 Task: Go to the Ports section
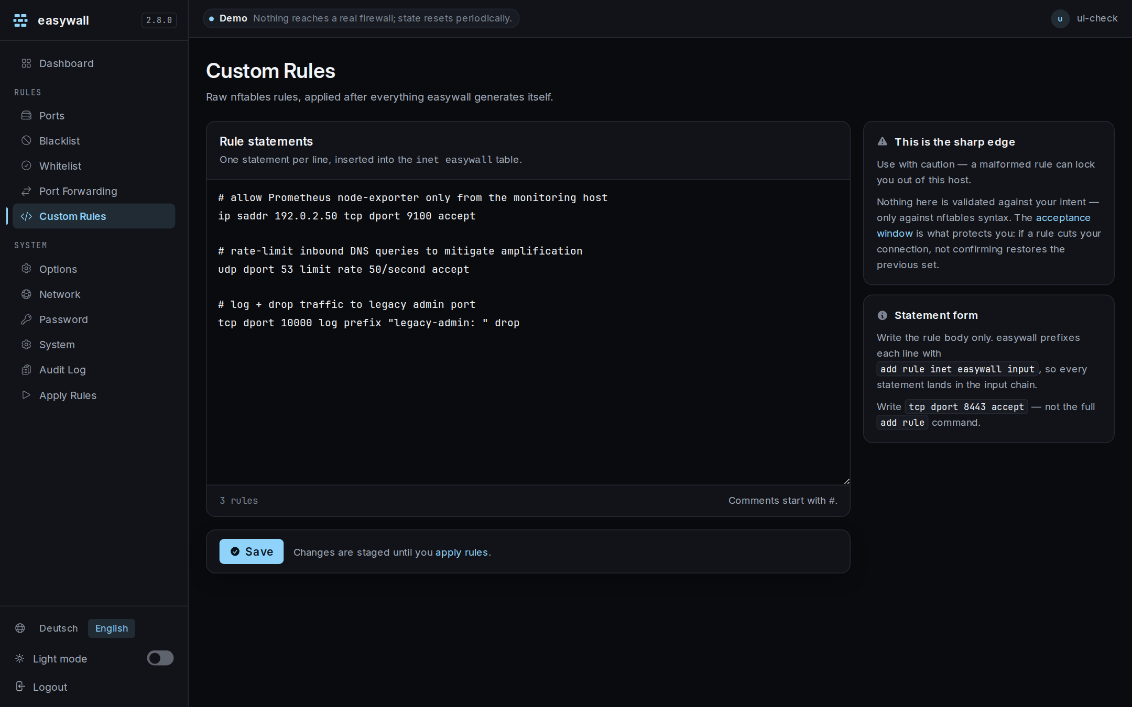click(94, 115)
